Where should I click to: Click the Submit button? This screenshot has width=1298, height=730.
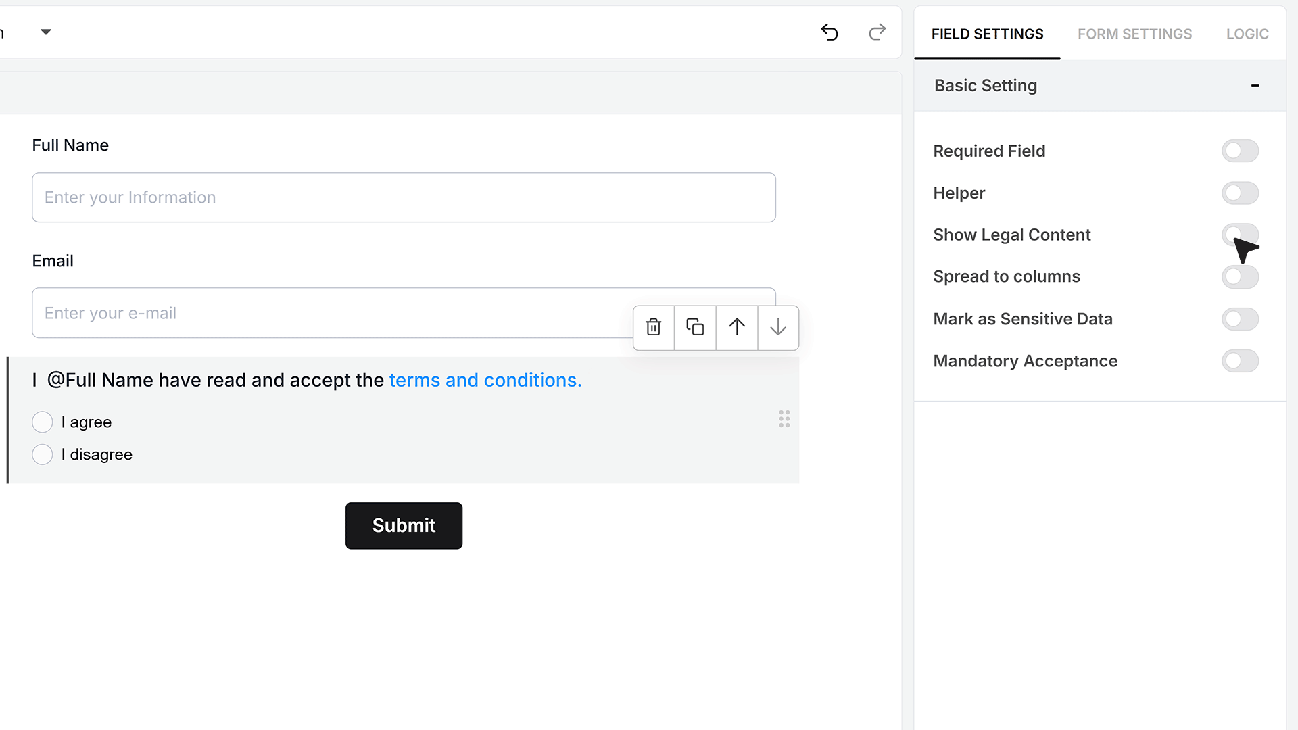(x=404, y=525)
